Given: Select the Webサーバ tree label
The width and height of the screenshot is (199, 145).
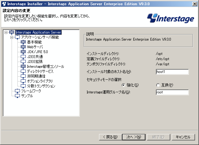Looking at the screenshot, I should [35, 47].
